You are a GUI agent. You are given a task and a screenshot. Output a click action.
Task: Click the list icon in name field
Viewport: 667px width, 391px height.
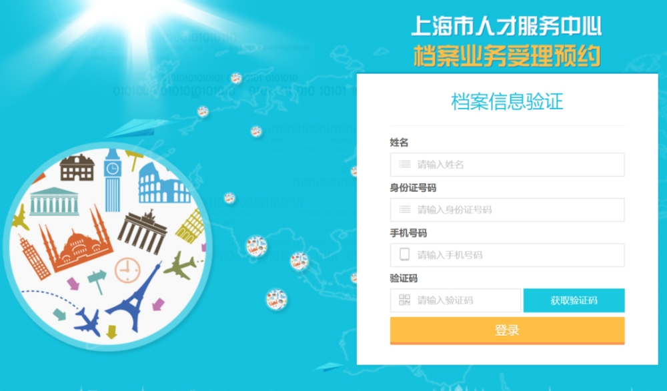[405, 164]
